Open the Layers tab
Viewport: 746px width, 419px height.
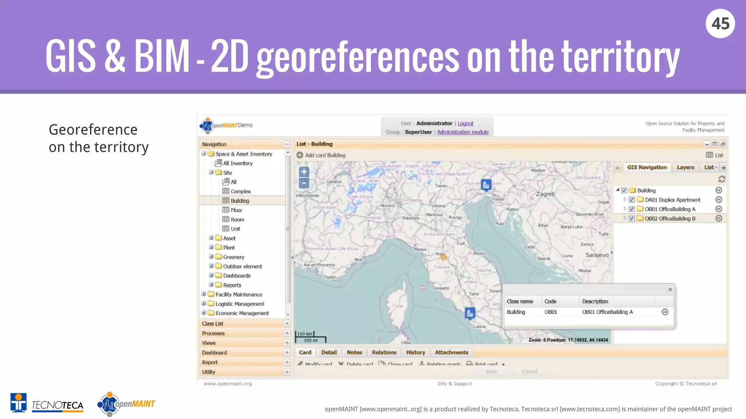(686, 167)
